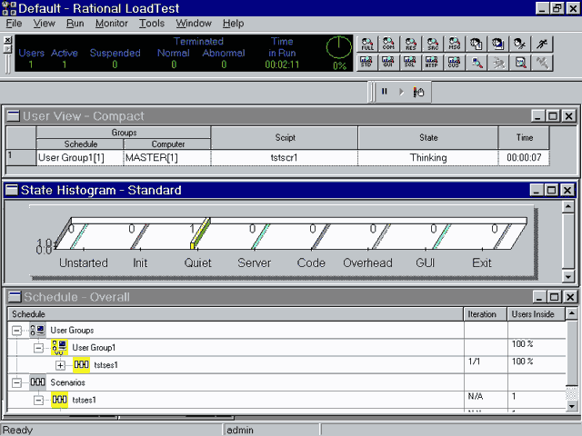The width and height of the screenshot is (582, 436).
Task: Click the Schedule column header in User View
Action: pyautogui.click(x=81, y=144)
